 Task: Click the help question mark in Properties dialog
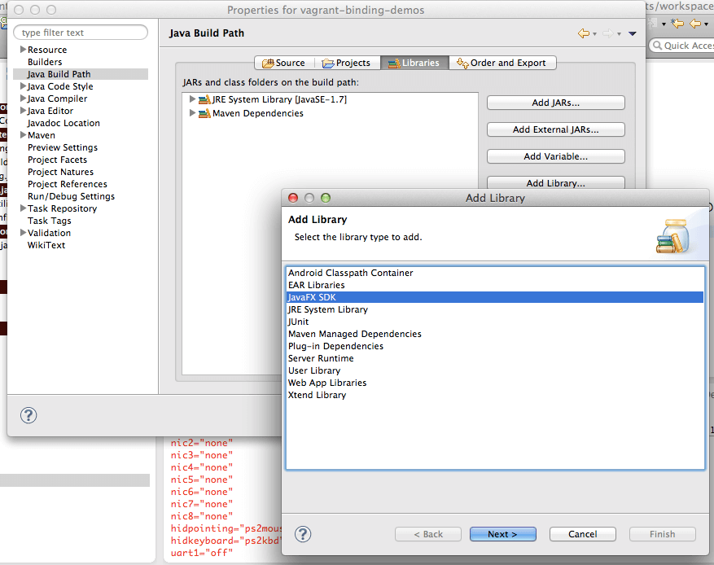[x=28, y=415]
